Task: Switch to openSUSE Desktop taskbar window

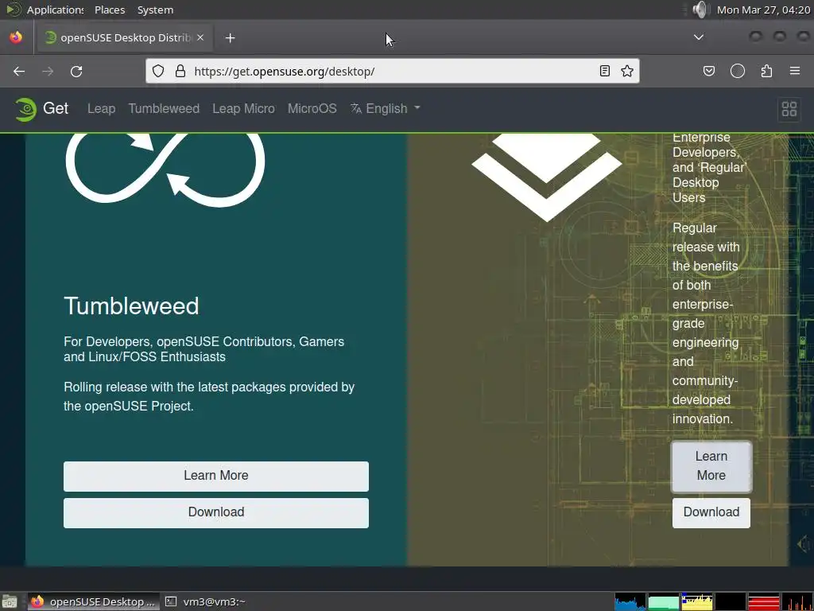Action: (94, 601)
